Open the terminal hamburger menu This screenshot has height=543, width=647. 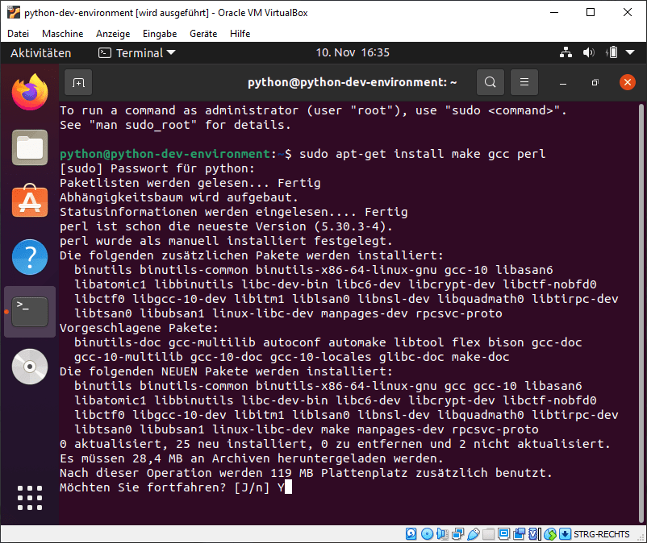pos(524,82)
